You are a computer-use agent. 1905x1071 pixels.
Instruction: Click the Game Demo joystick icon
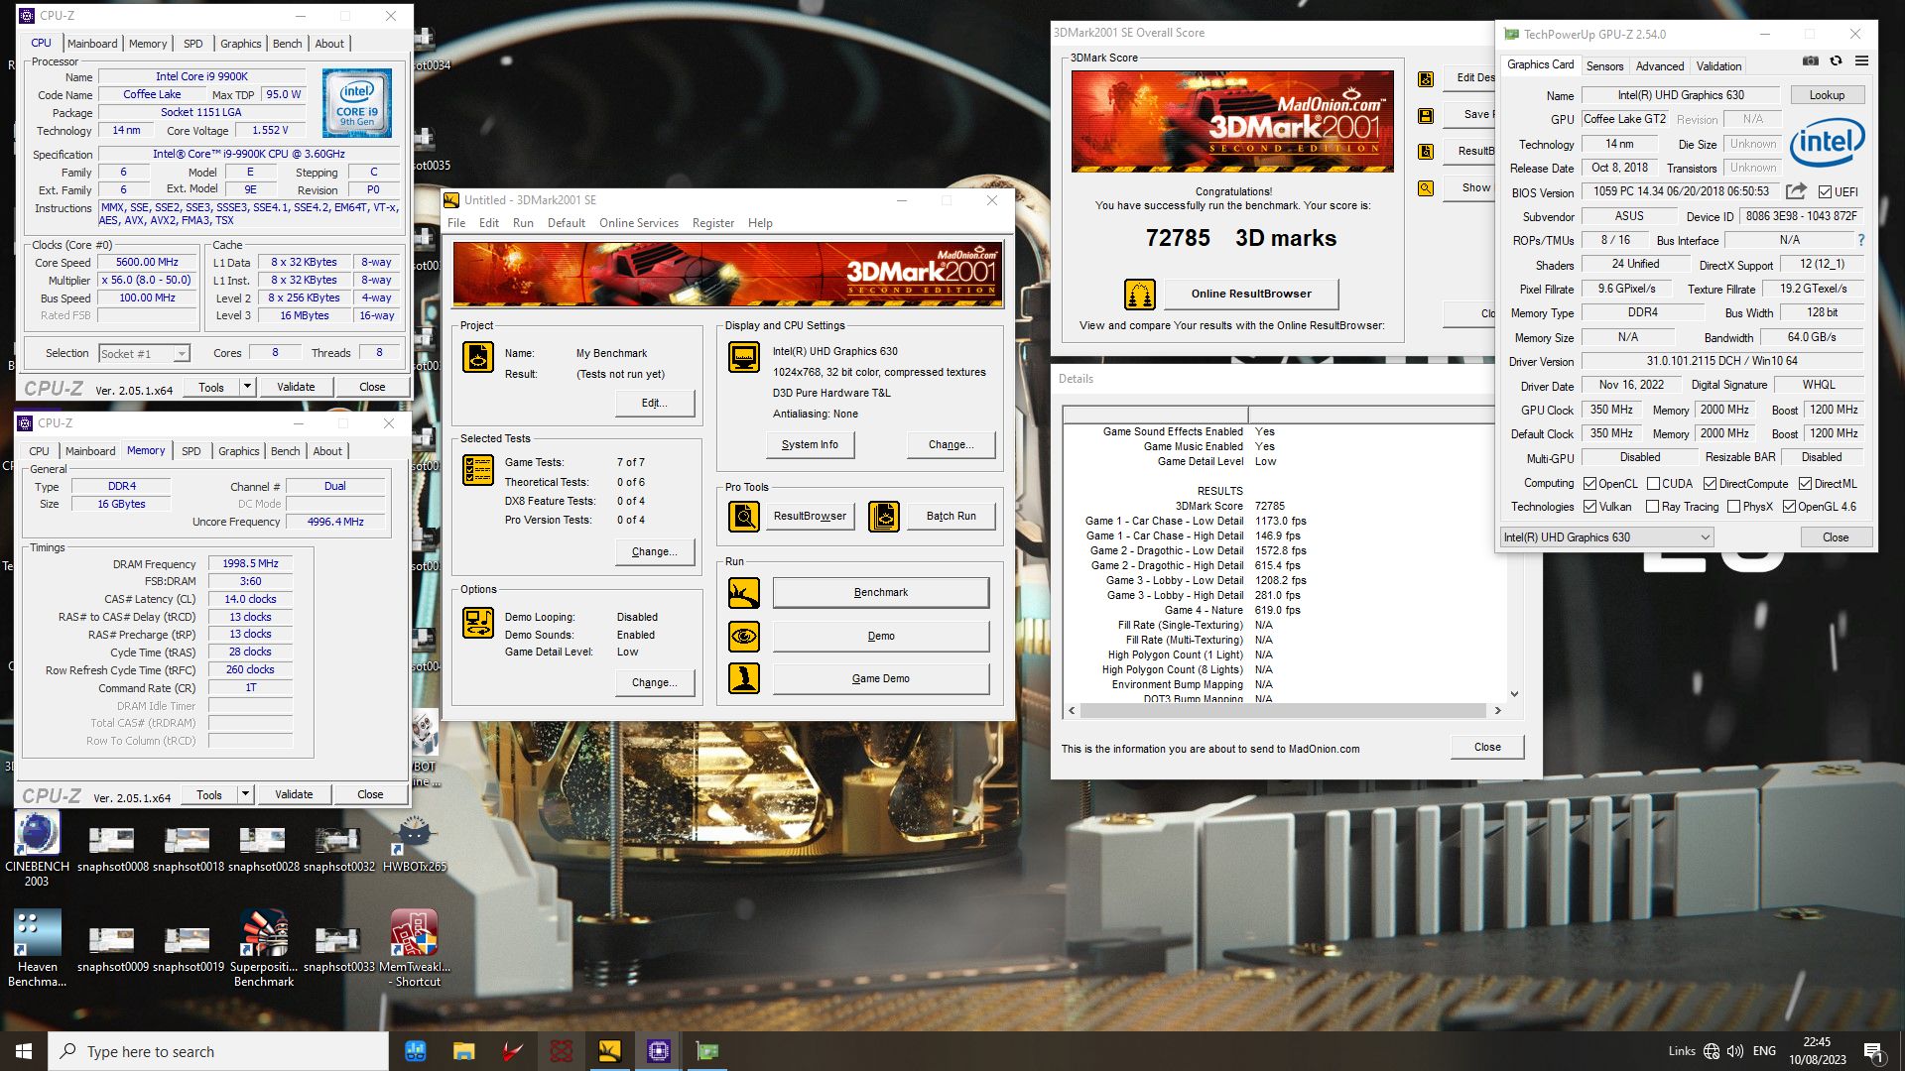pyautogui.click(x=744, y=678)
